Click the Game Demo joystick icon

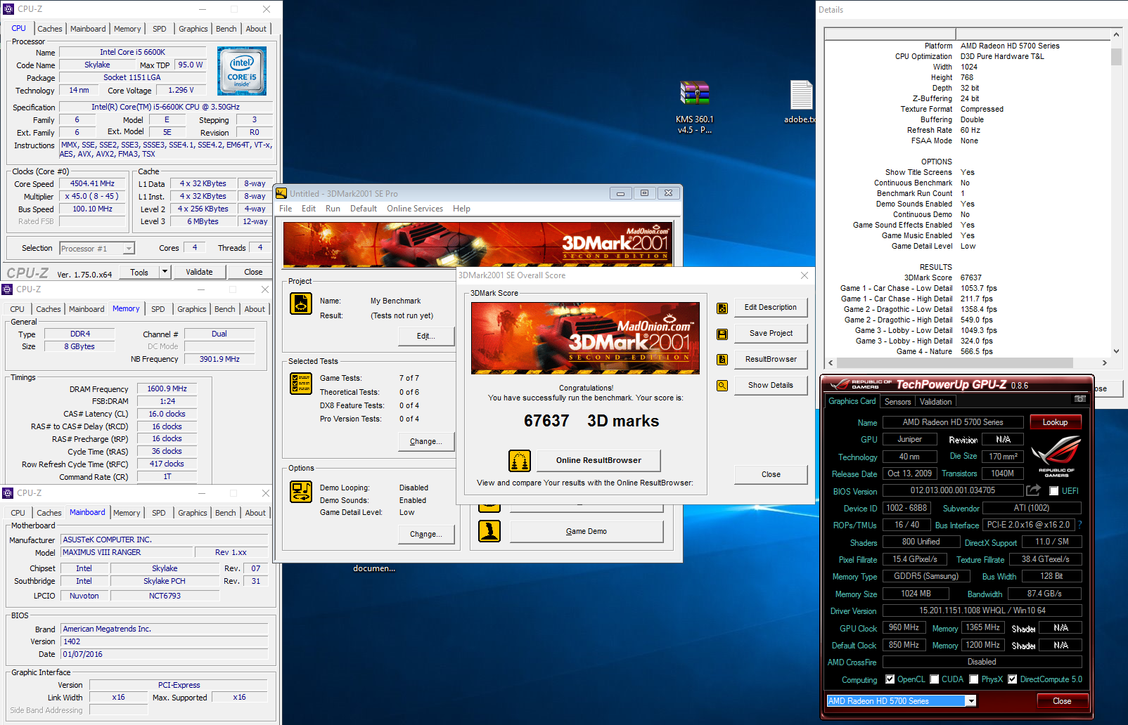(489, 531)
